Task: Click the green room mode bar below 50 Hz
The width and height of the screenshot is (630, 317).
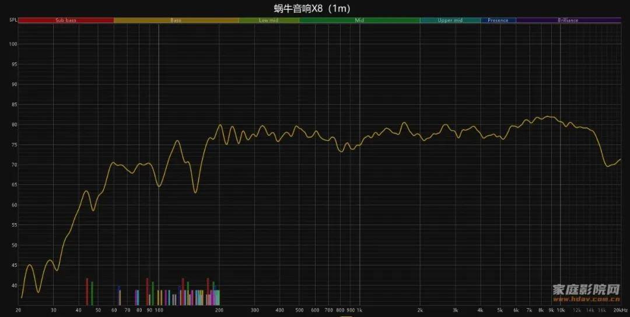Action: [x=92, y=293]
